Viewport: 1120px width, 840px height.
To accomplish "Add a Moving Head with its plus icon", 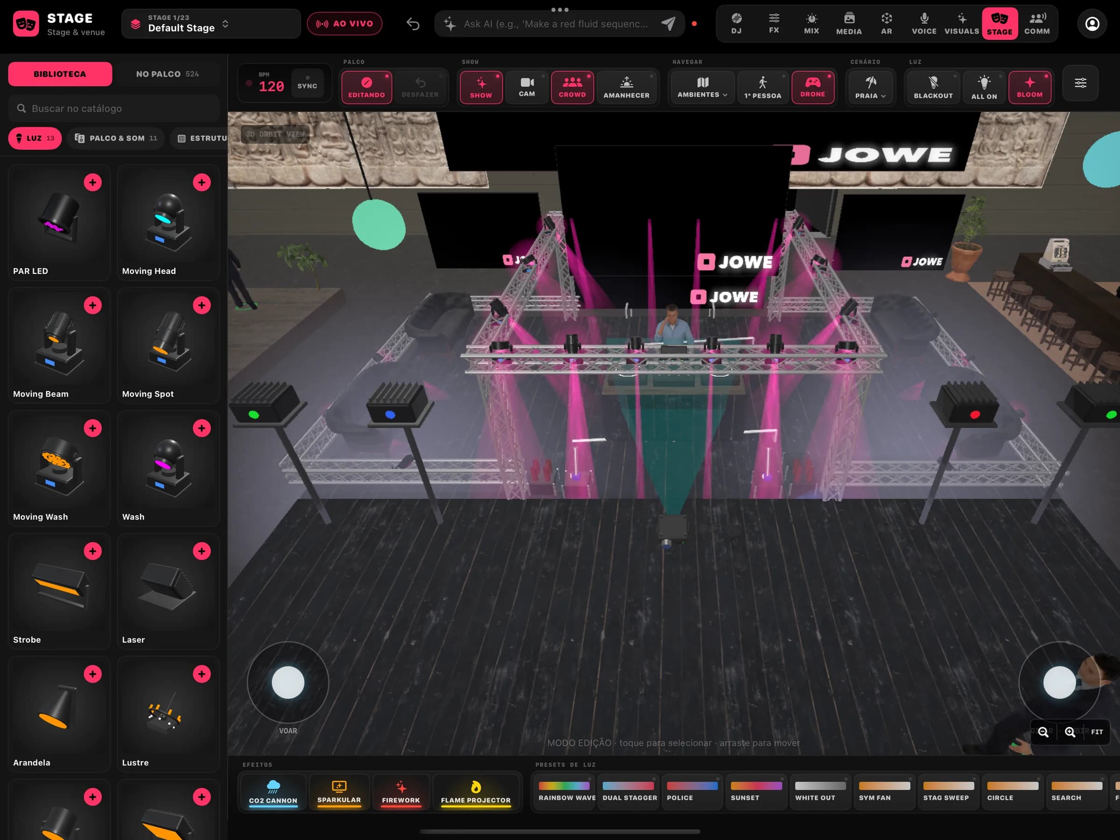I will 202,182.
